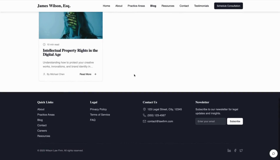Click the article excerpt starting Understanding how

click(68, 65)
